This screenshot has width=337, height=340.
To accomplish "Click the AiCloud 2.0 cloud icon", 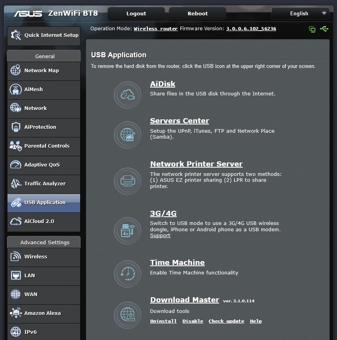I will [x=16, y=221].
